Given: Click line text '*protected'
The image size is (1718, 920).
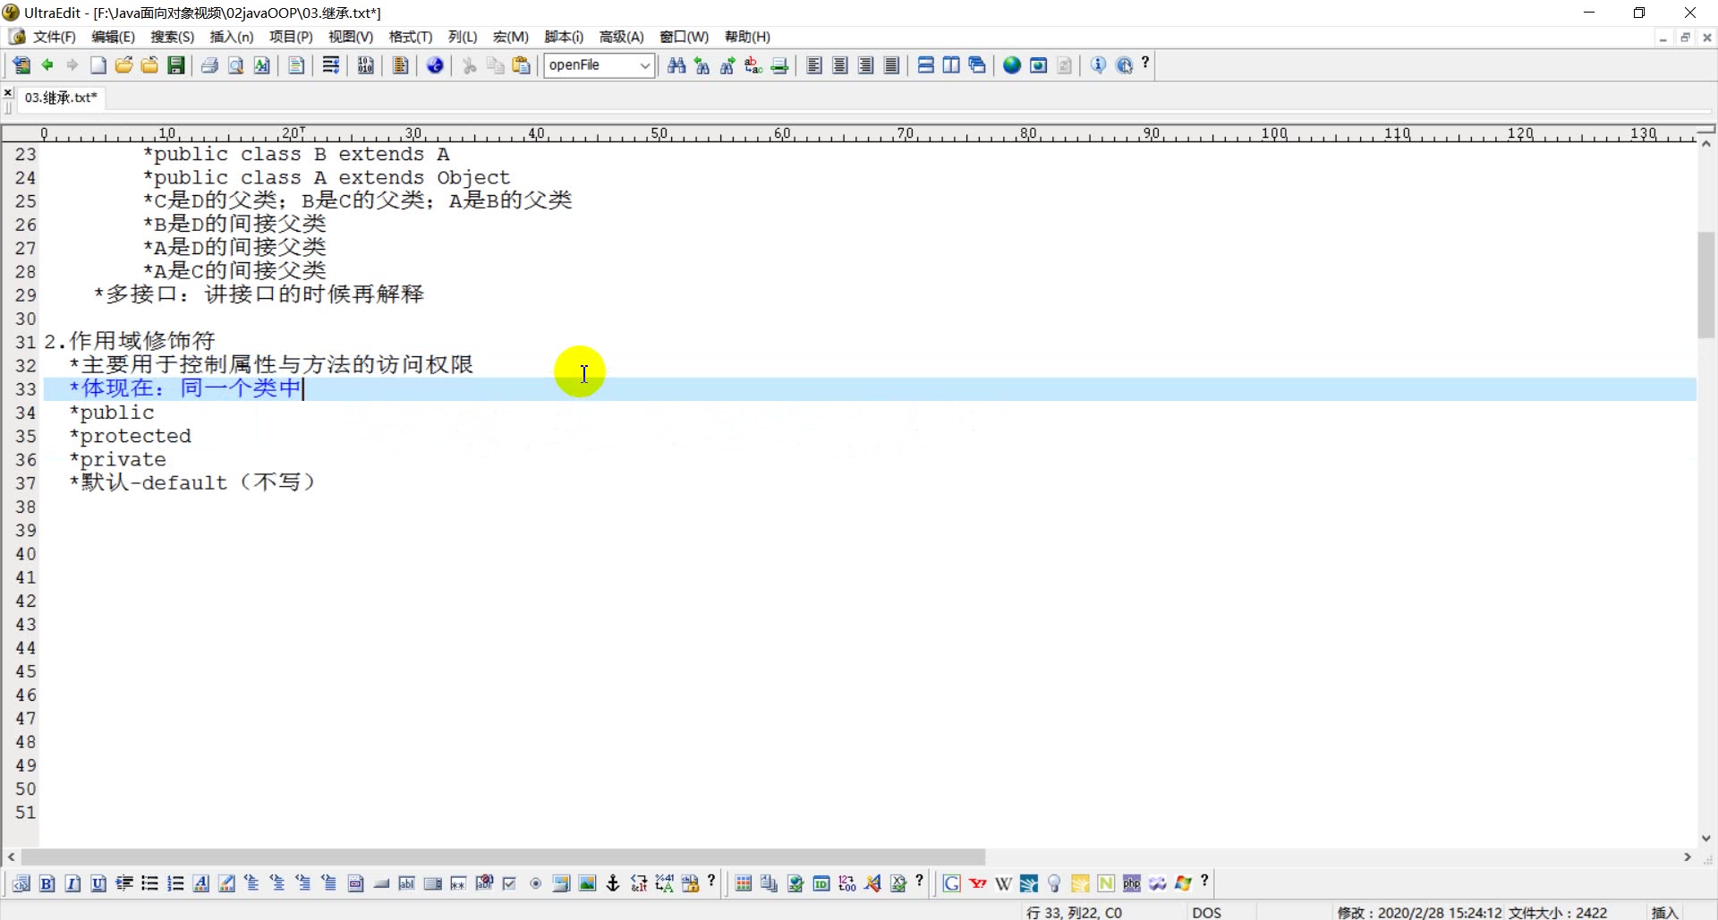Looking at the screenshot, I should click(131, 436).
